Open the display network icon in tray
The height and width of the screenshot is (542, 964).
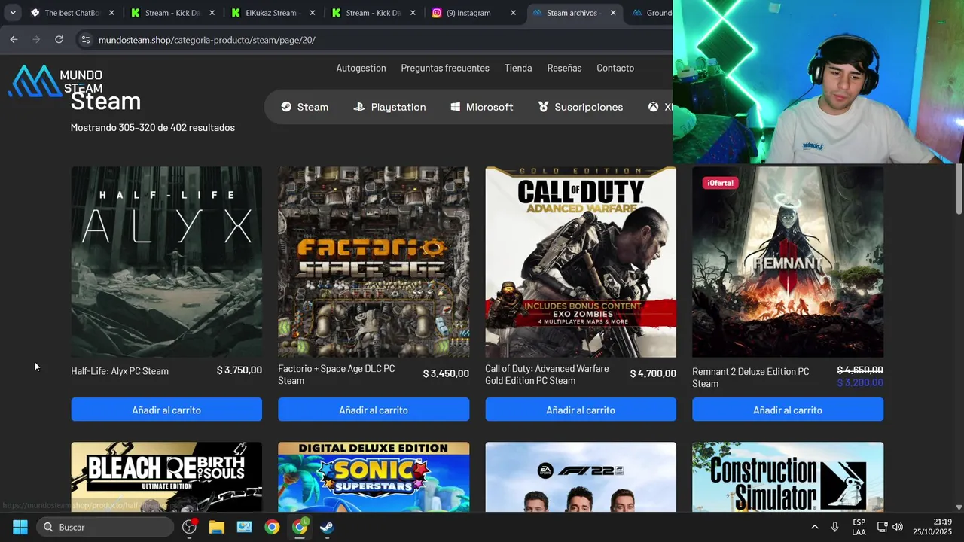883,527
